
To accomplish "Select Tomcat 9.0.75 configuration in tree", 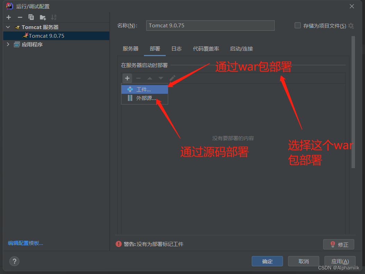I will [56, 36].
